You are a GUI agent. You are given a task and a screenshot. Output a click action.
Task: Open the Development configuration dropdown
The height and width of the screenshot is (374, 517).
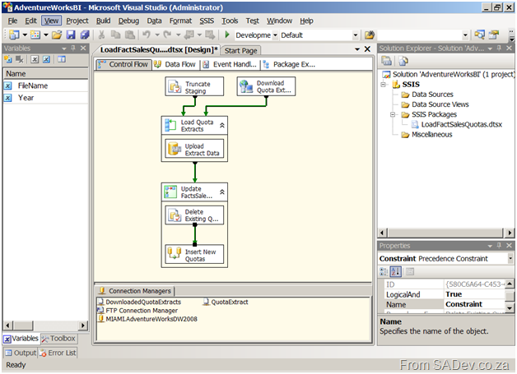click(275, 35)
